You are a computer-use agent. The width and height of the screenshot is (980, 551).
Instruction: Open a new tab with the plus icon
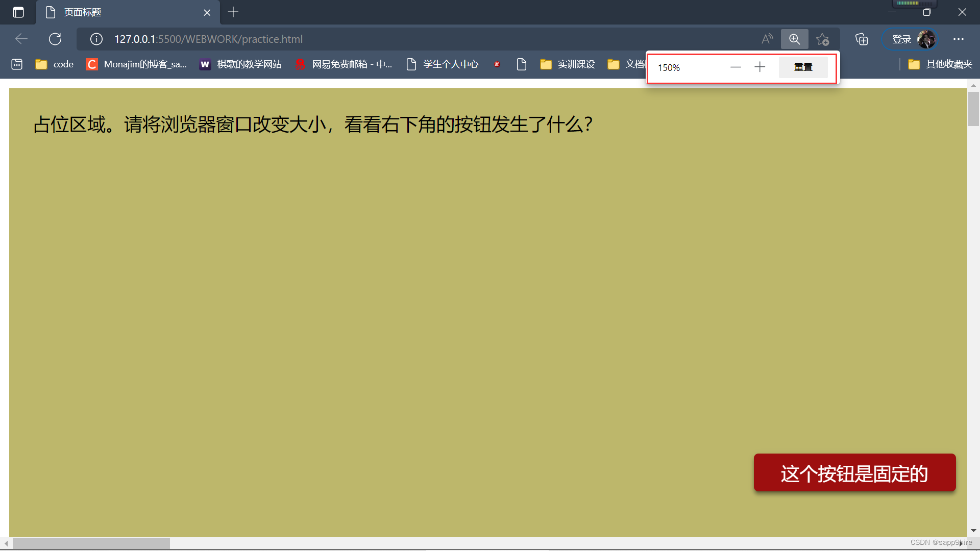(233, 12)
